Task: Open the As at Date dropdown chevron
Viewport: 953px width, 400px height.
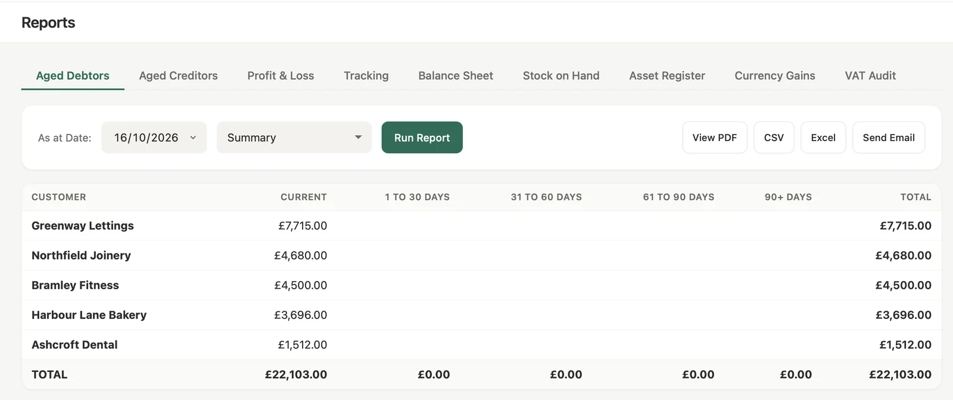Action: coord(193,137)
